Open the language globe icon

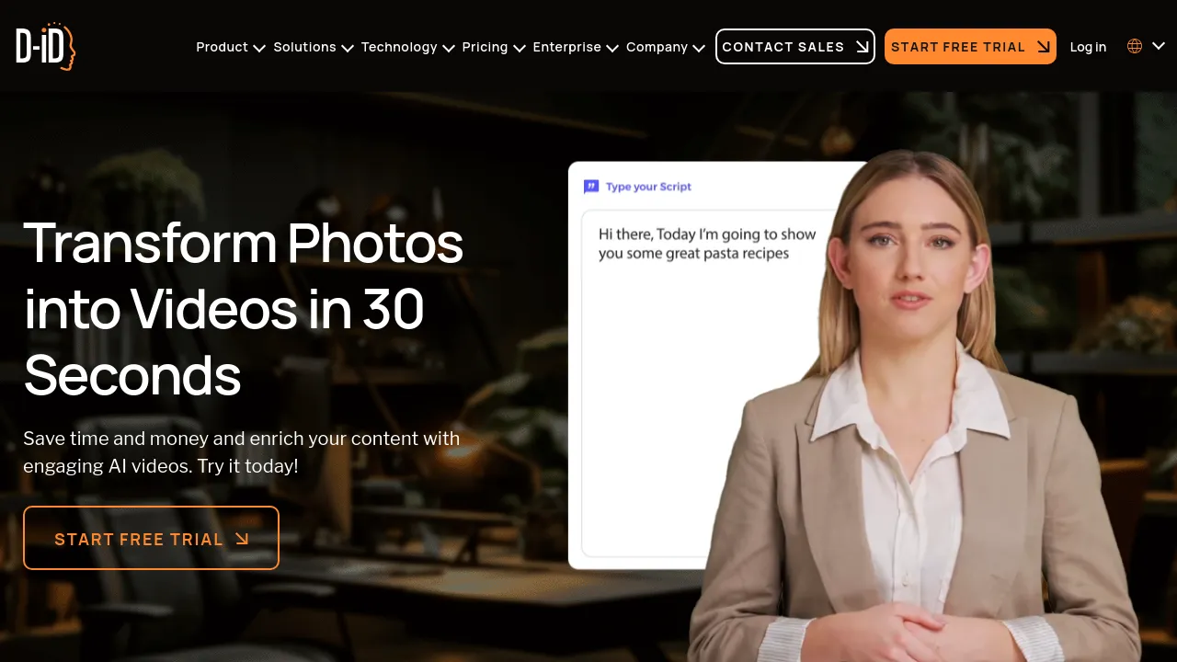pos(1135,46)
